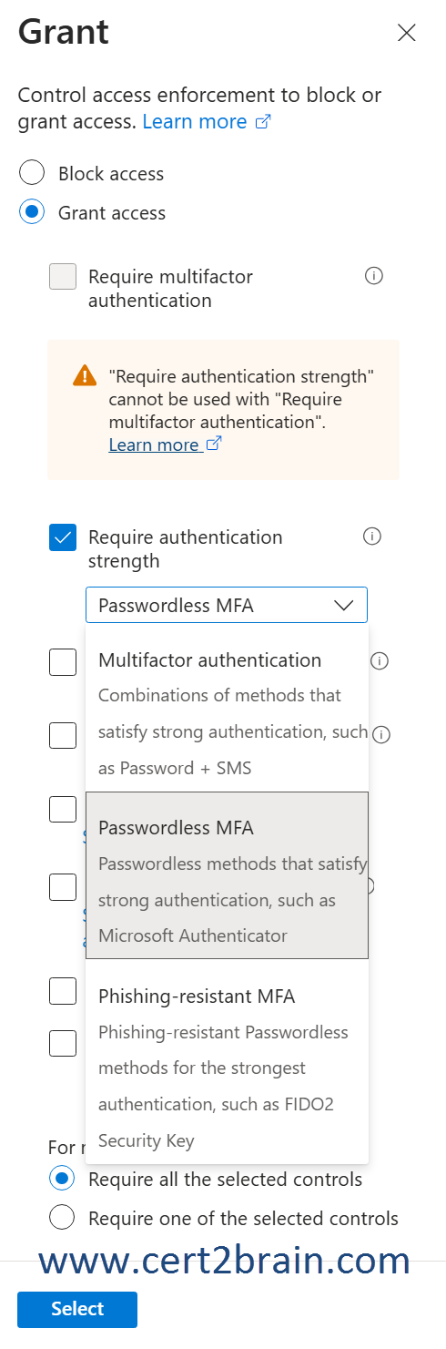Click info icon beside Require authentication strength

click(x=371, y=537)
